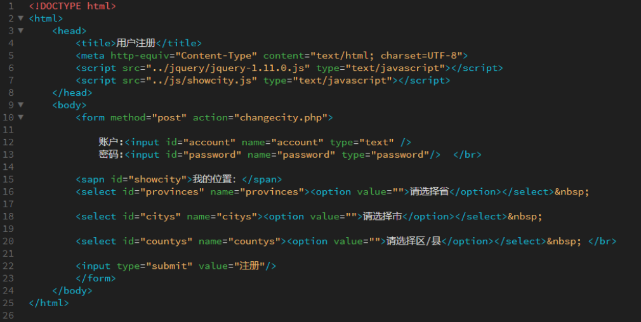Click the misspelled sapn tag
This screenshot has width=641, height=322.
90,179
